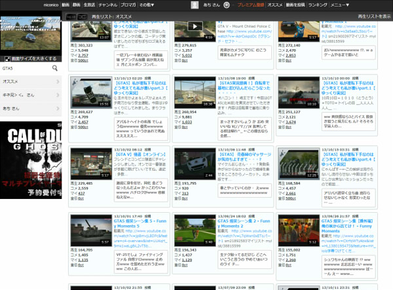Image resolution: width=393 pixels, height=290 pixels.
Task: Expand the あち さん sidebar row chevron
Action: point(58,109)
